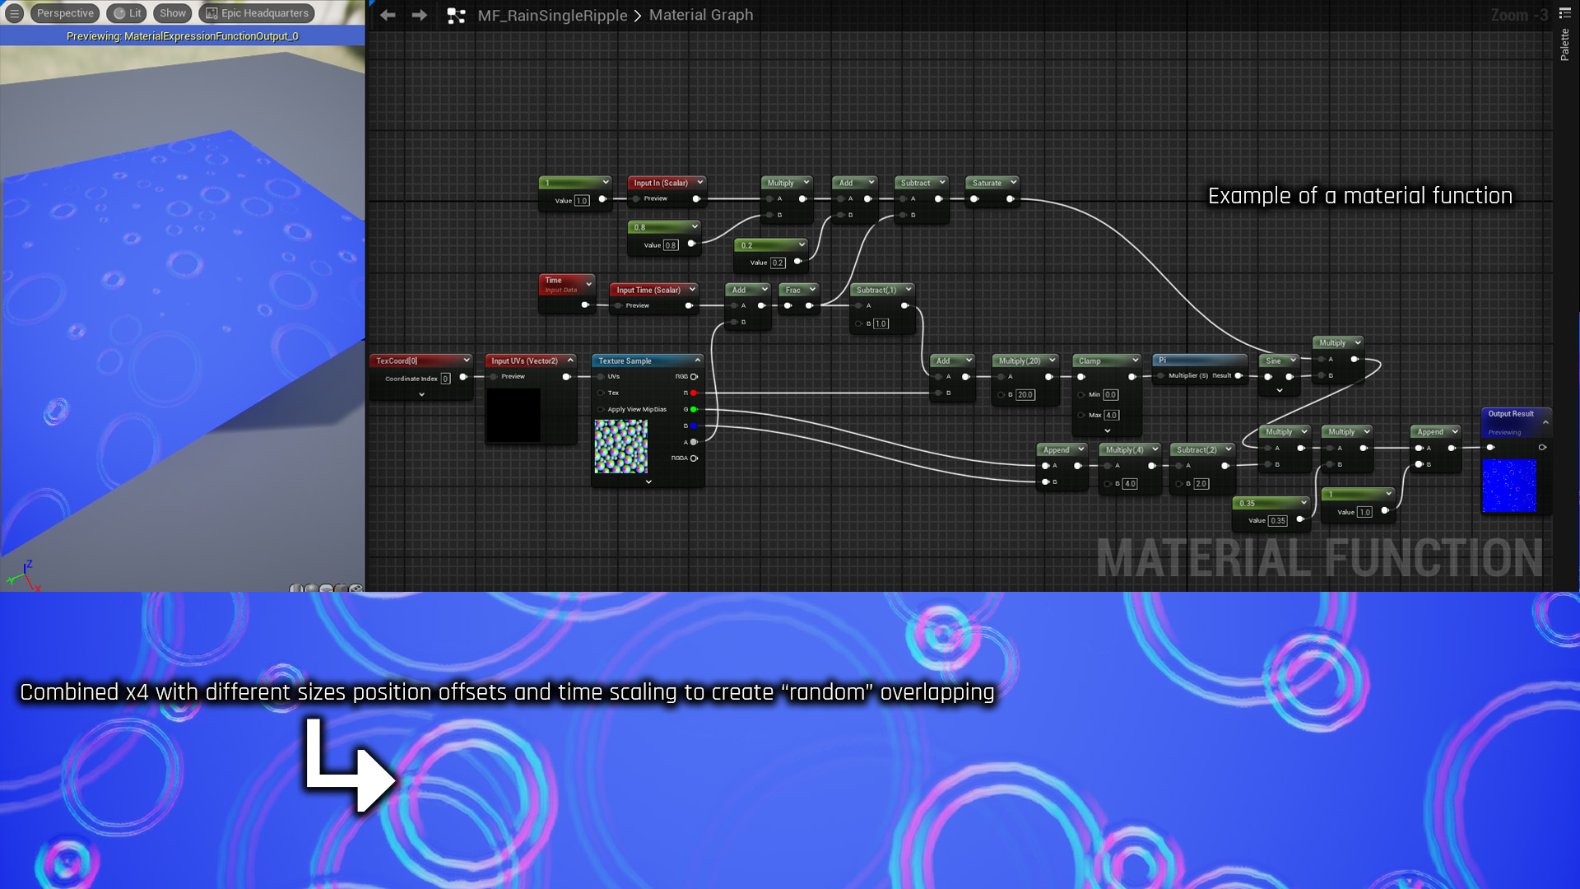Viewport: 1580px width, 889px height.
Task: Click the TexCoord[0] output pin
Action: 462,377
